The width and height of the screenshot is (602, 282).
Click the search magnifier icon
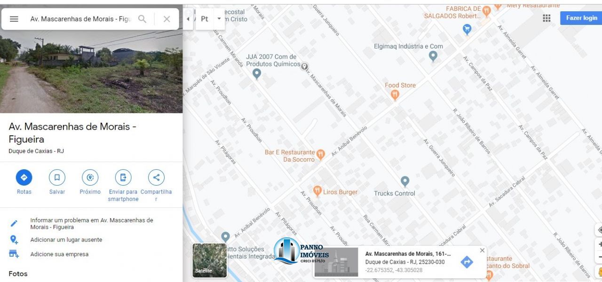tap(142, 19)
